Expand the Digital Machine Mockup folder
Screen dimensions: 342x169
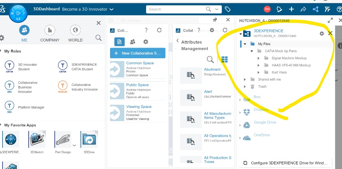[259, 58]
